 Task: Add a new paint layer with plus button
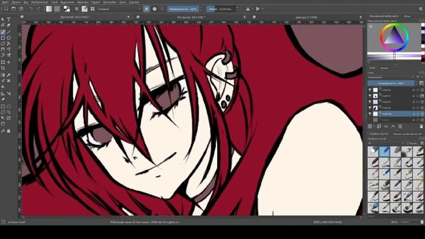tap(370, 126)
